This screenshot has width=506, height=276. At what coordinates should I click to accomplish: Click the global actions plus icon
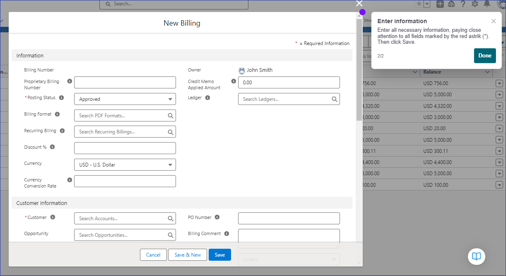[440, 4]
